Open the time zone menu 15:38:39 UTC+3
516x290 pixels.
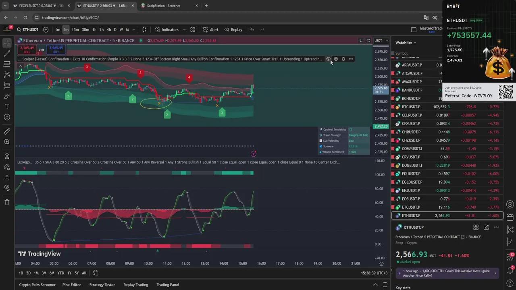pyautogui.click(x=375, y=273)
